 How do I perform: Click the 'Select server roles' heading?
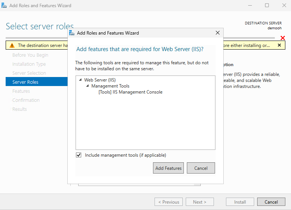point(40,26)
